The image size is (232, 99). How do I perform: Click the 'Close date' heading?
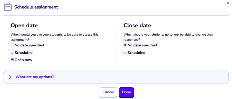[x=137, y=26]
